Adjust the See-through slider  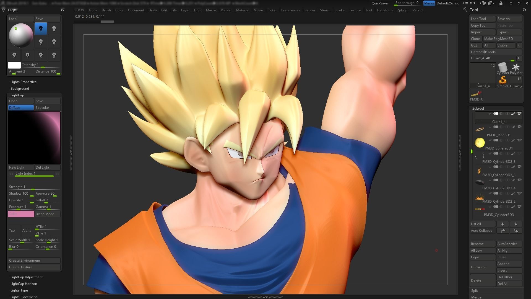408,3
